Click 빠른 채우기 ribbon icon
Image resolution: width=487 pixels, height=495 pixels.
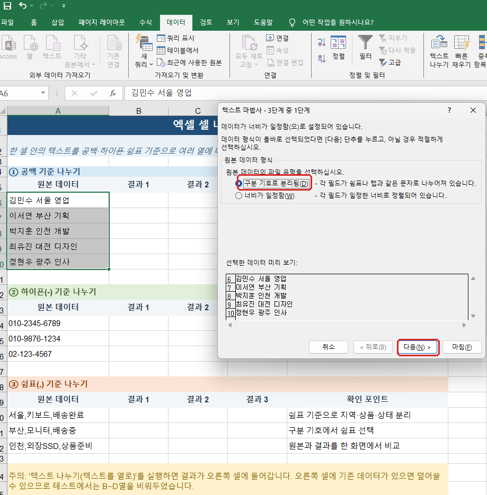[x=461, y=51]
